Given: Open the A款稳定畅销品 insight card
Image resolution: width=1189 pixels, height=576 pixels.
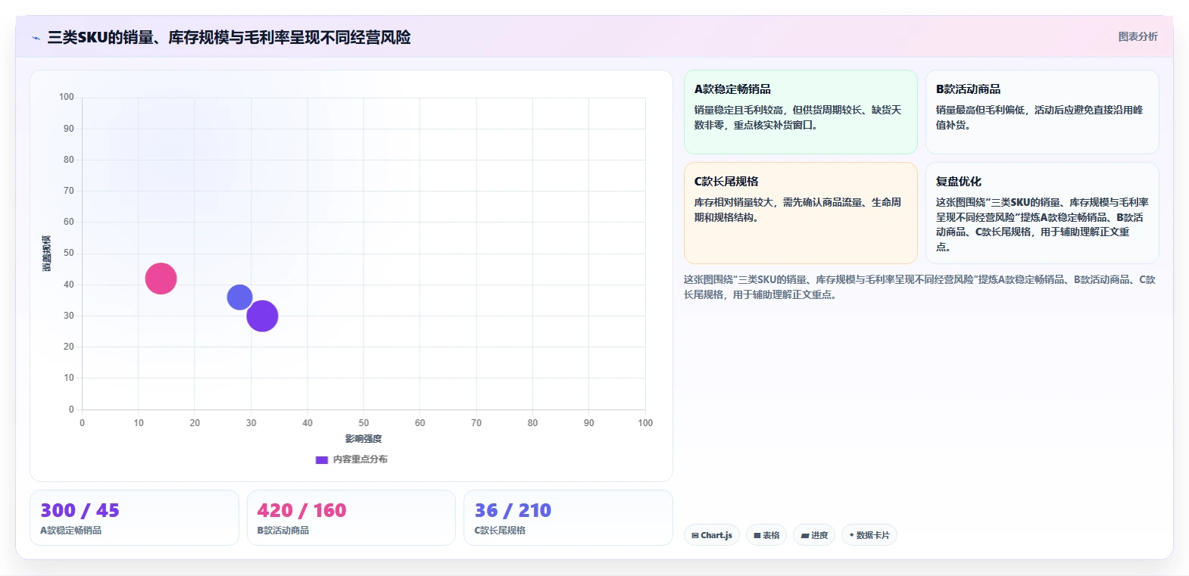Looking at the screenshot, I should (800, 112).
